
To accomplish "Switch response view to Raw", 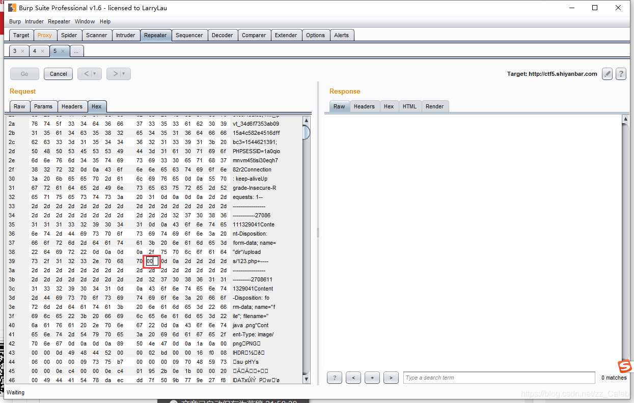I will 340,106.
